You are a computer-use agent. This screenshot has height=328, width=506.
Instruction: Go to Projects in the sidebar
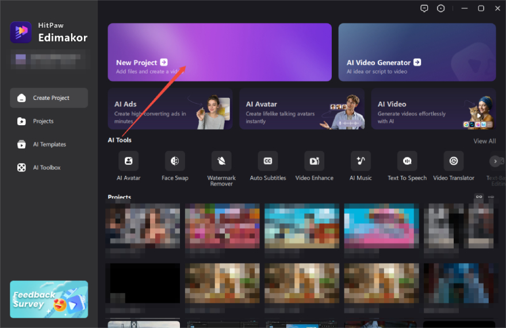click(49, 121)
